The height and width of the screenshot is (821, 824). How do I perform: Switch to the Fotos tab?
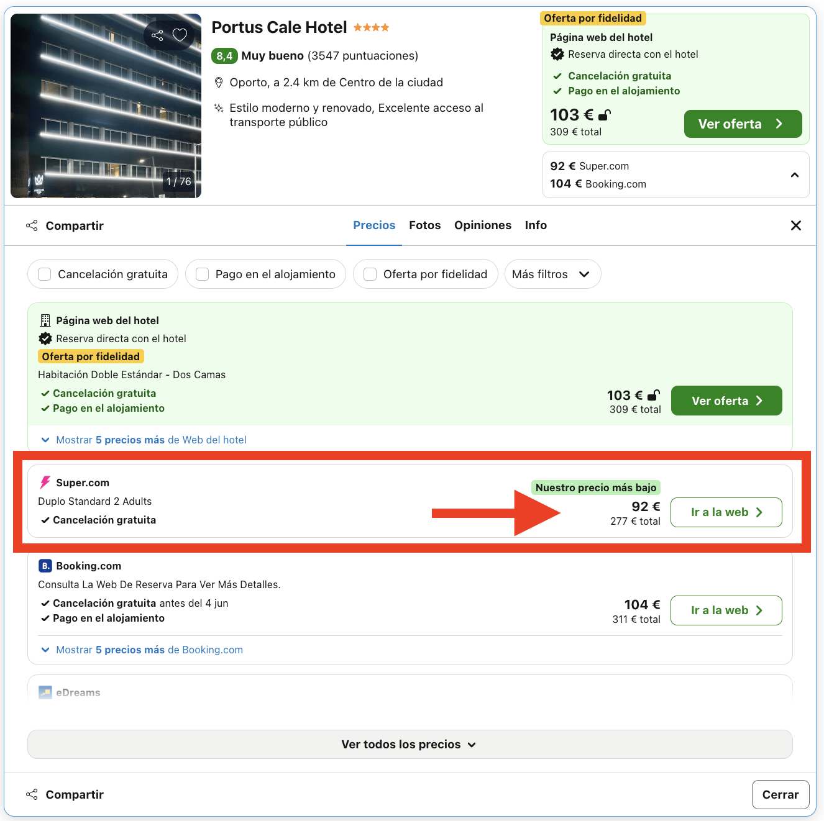pyautogui.click(x=424, y=225)
